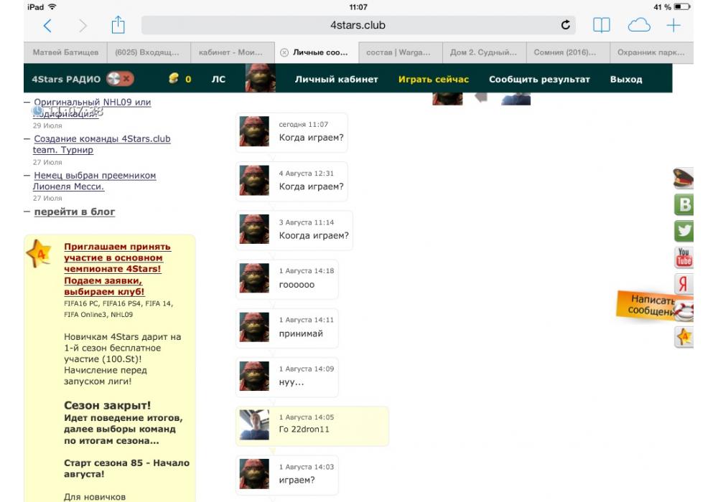Tap avatar of 4 Августа 12:31 message
718x502 pixels.
[254, 180]
